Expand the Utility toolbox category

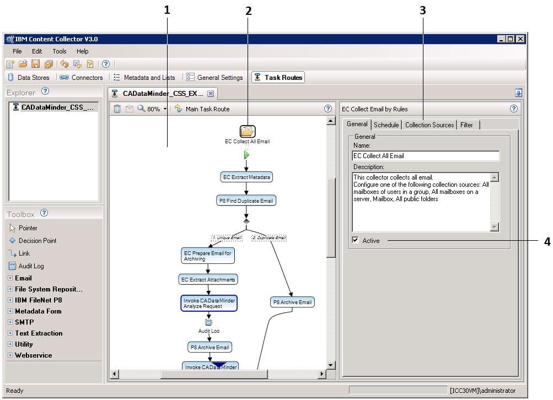(10, 344)
